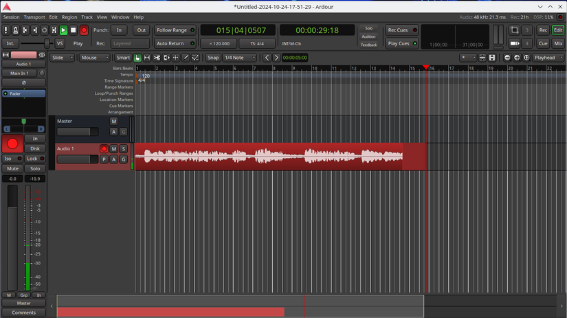The height and width of the screenshot is (318, 567).
Task: Go to session end transport icon
Action: (35, 30)
